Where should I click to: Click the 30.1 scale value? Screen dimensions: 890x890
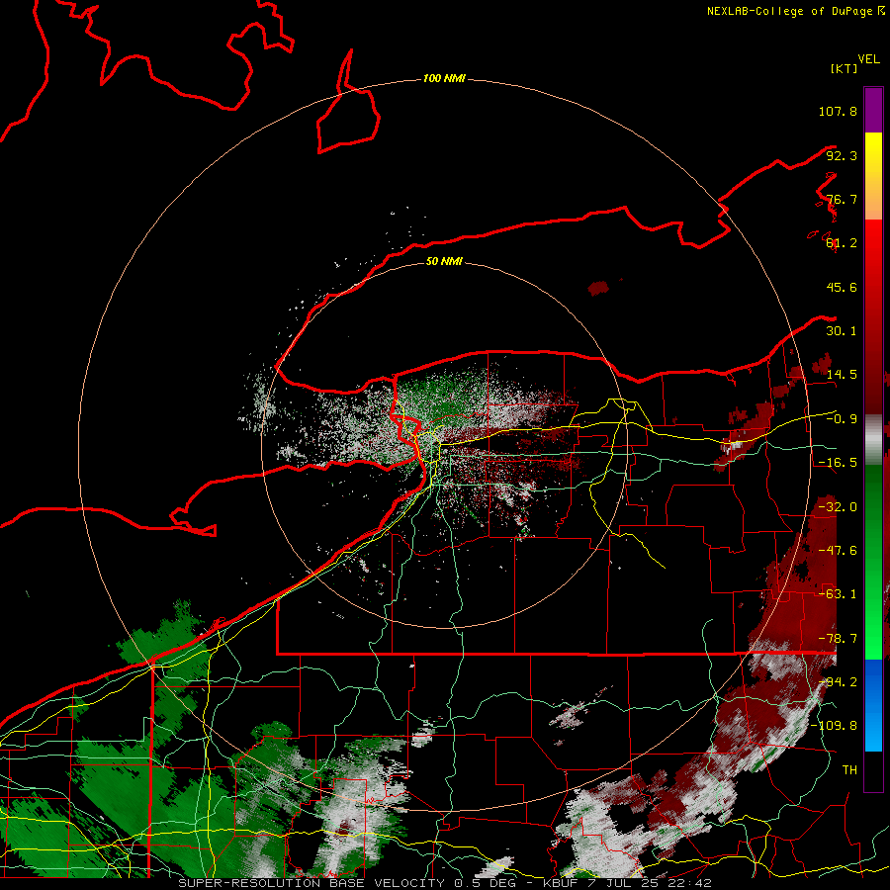click(842, 331)
